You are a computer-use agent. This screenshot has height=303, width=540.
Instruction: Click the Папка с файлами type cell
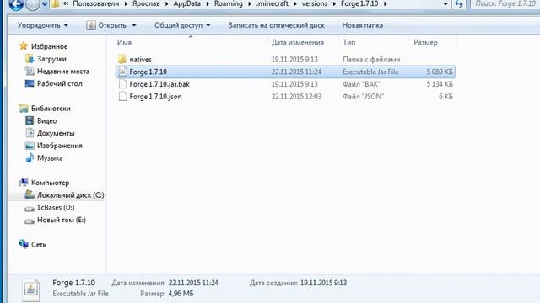click(x=371, y=60)
